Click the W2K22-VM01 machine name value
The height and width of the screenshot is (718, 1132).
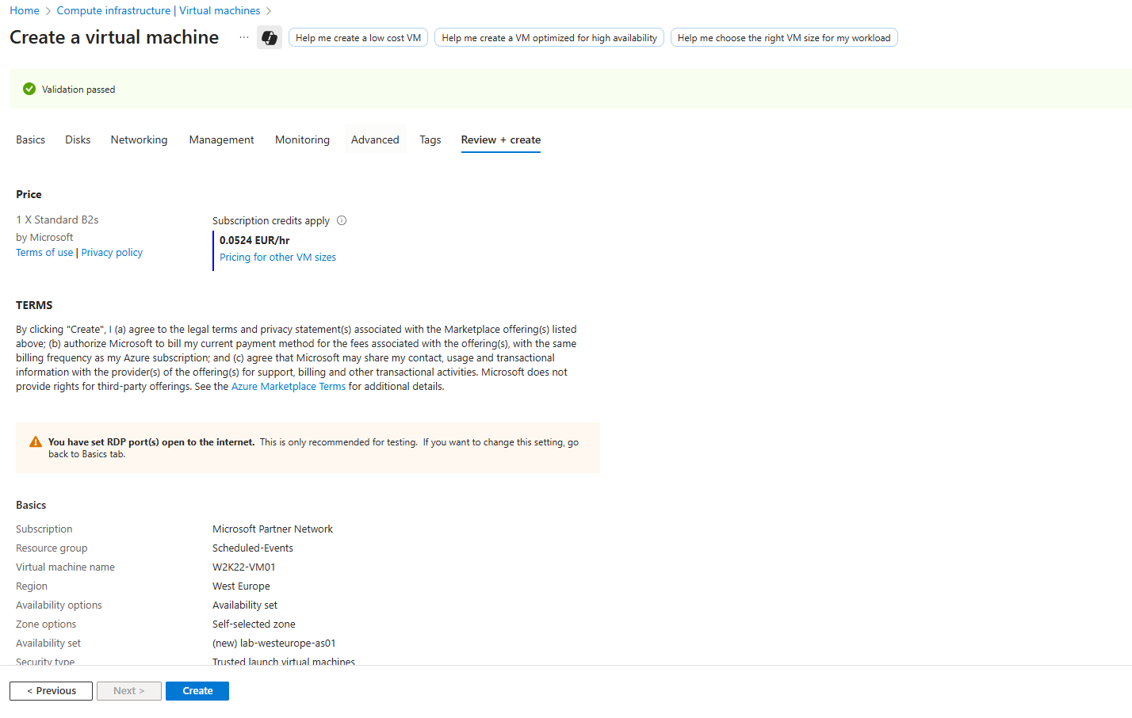pos(244,567)
